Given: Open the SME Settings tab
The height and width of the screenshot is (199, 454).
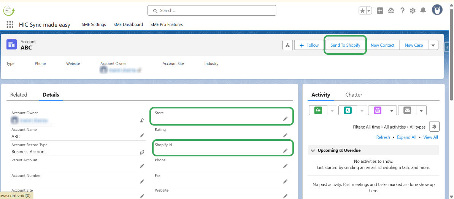Looking at the screenshot, I should click(94, 25).
